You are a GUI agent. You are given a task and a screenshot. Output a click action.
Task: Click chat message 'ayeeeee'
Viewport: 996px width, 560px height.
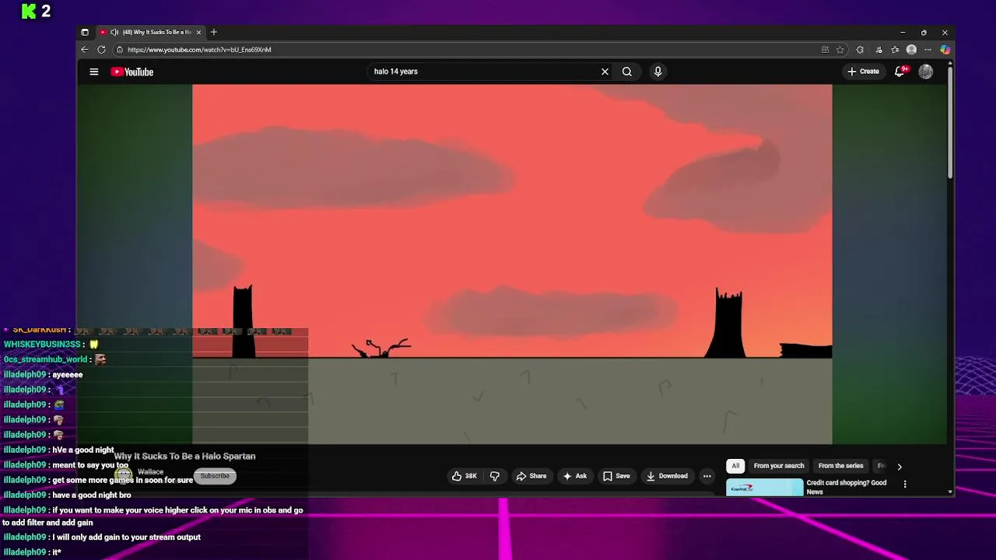pos(68,375)
